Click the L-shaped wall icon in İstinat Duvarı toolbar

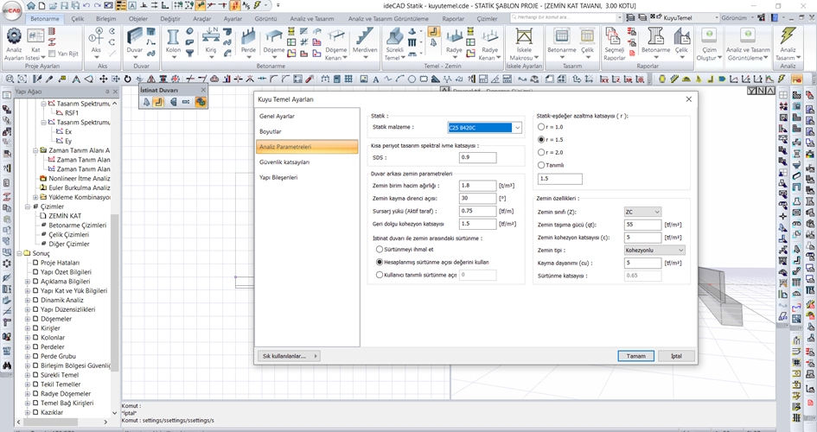tap(158, 102)
